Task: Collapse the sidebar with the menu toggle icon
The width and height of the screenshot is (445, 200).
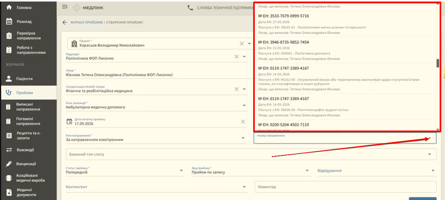Action: pyautogui.click(x=65, y=7)
